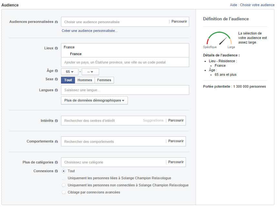Click the info icon beside Comportements

click(x=56, y=142)
